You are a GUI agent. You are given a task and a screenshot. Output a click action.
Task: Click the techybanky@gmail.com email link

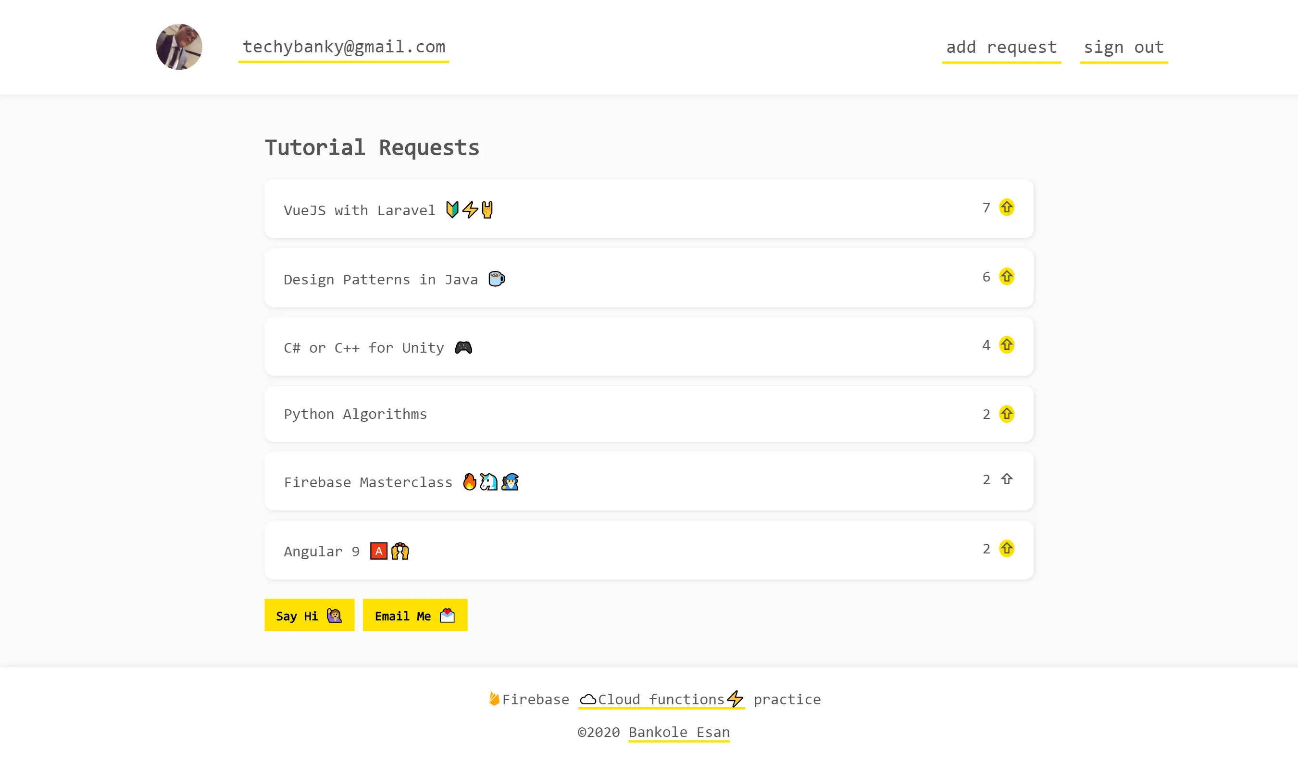pyautogui.click(x=344, y=48)
